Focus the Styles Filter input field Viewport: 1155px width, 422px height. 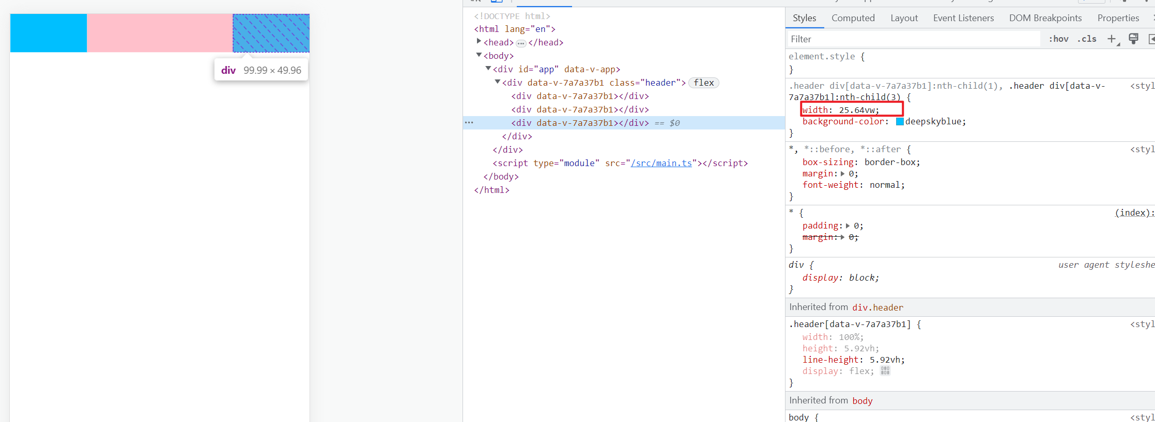point(913,39)
